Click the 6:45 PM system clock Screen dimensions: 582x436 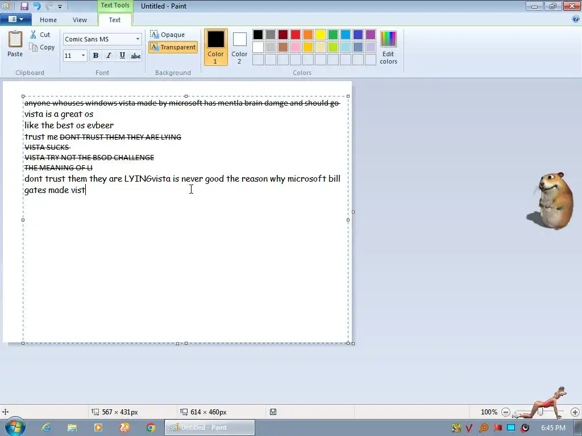(x=554, y=427)
